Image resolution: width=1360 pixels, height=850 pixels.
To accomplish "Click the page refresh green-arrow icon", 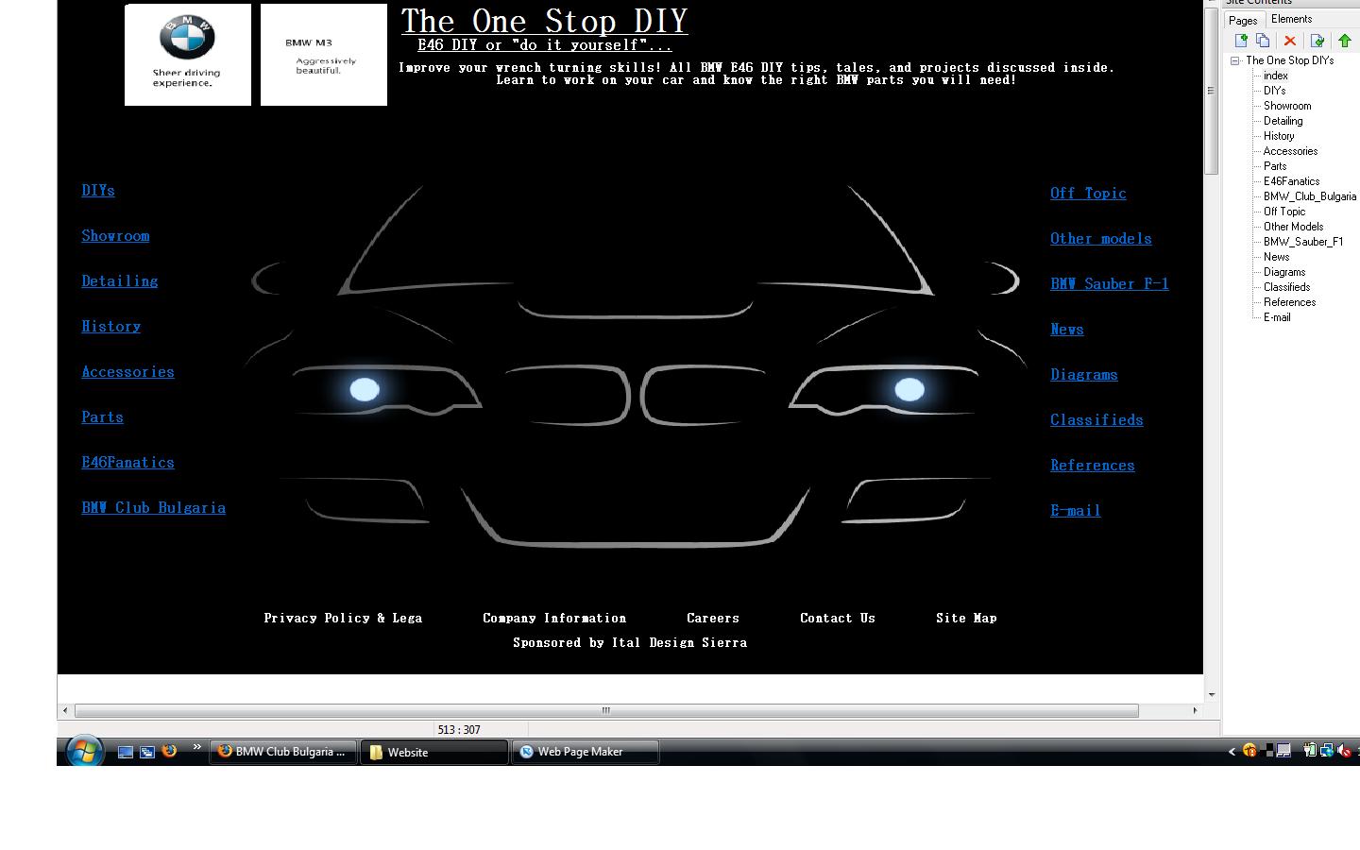I will pyautogui.click(x=1317, y=41).
